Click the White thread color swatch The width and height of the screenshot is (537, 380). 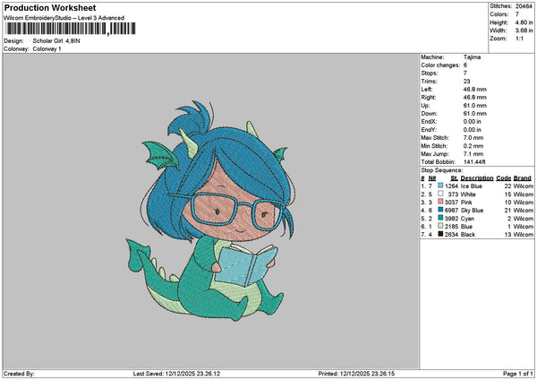pyautogui.click(x=440, y=194)
